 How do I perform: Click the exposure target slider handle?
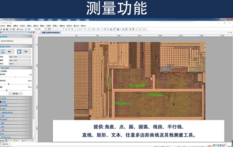[16, 77]
